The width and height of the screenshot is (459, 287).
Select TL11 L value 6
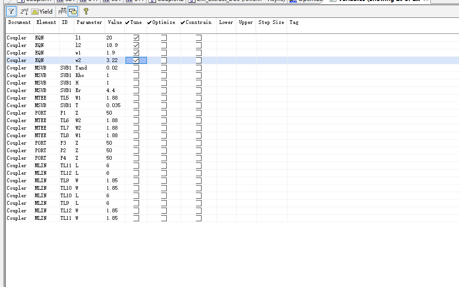point(108,166)
